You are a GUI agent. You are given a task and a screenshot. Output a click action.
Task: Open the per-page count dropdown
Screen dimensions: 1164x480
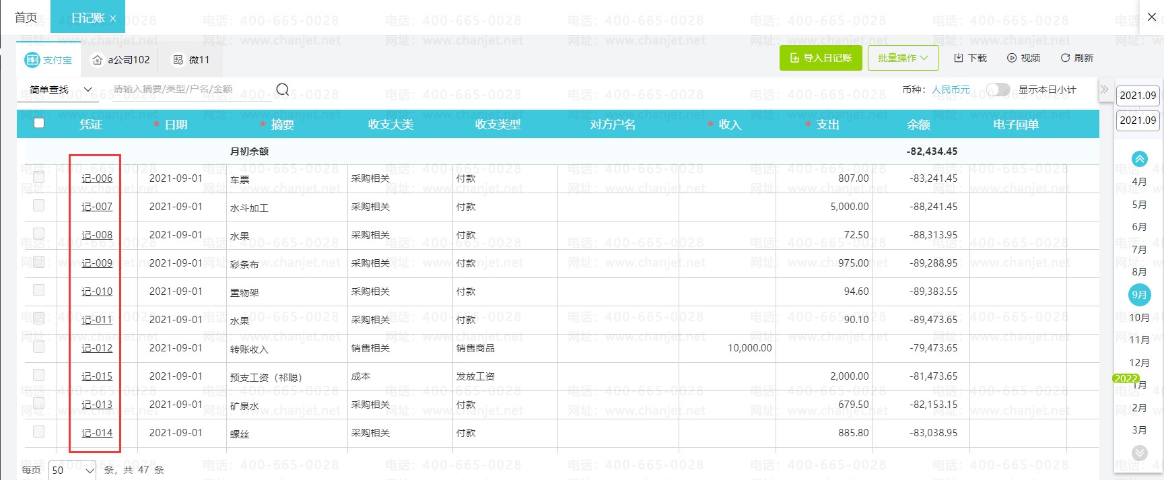(73, 470)
